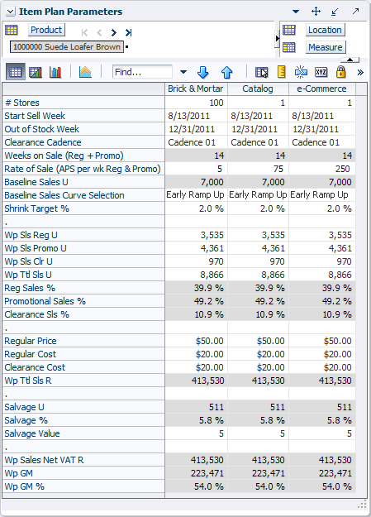Click e-Commerce Rate of Sale value 250
The height and width of the screenshot is (517, 371).
(x=322, y=169)
